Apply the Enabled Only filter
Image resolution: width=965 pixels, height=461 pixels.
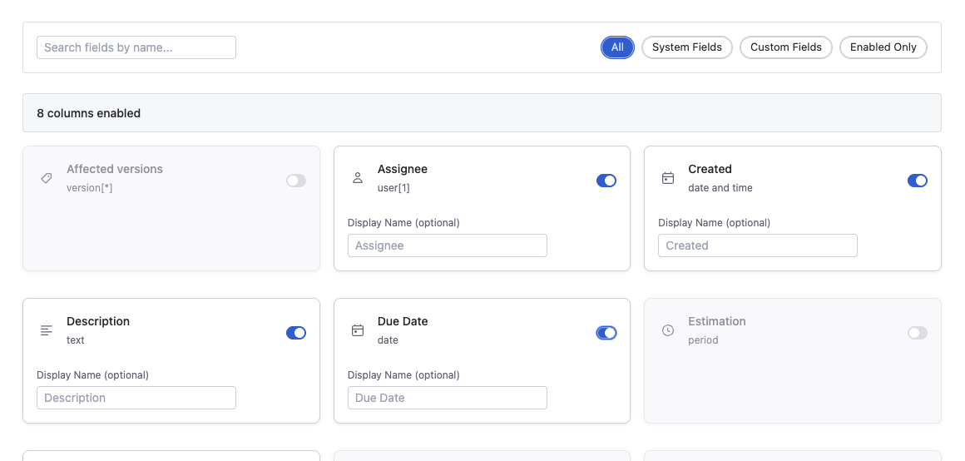tap(883, 47)
